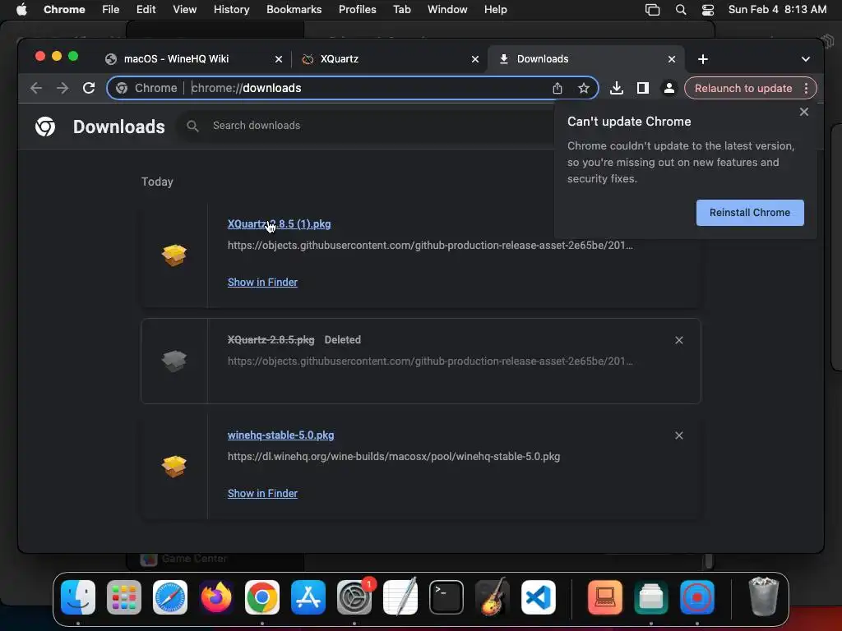Open Spotlight search in menu bar
This screenshot has width=842, height=631.
click(x=680, y=10)
